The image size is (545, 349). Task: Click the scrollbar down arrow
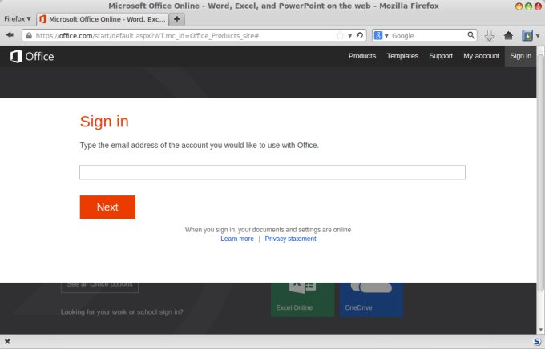click(541, 330)
